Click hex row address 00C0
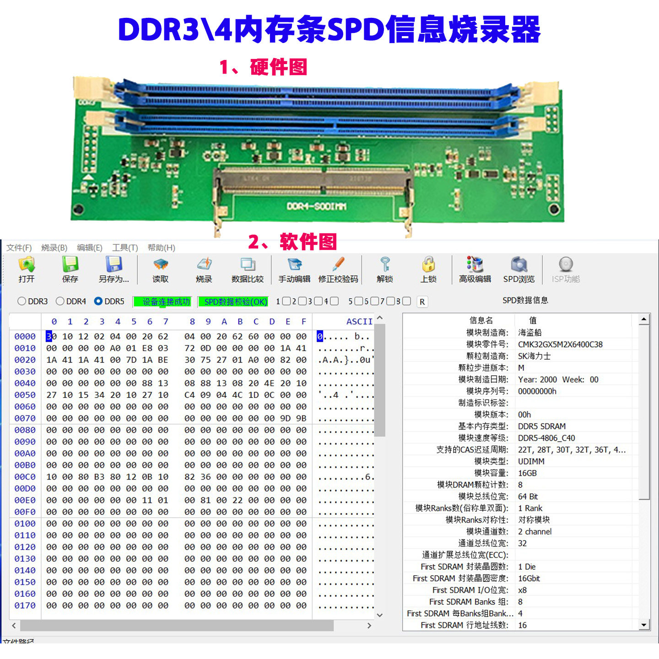Image resolution: width=659 pixels, height=659 pixels. pos(25,477)
